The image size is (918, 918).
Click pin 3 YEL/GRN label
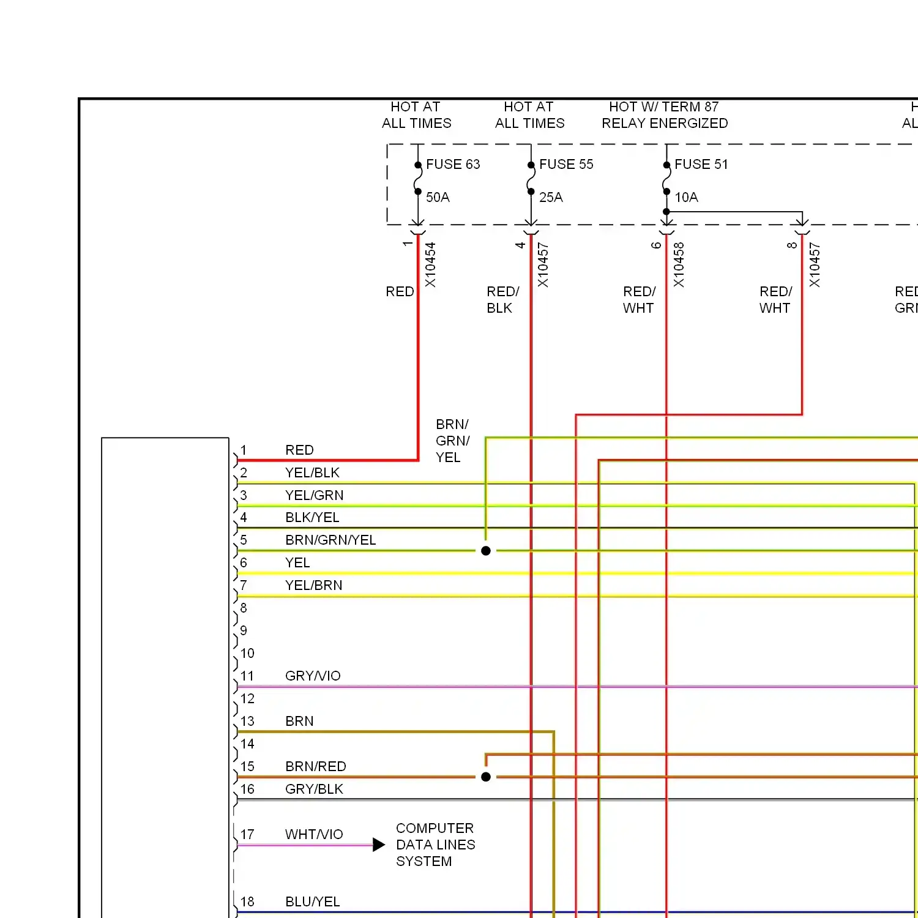pos(314,495)
